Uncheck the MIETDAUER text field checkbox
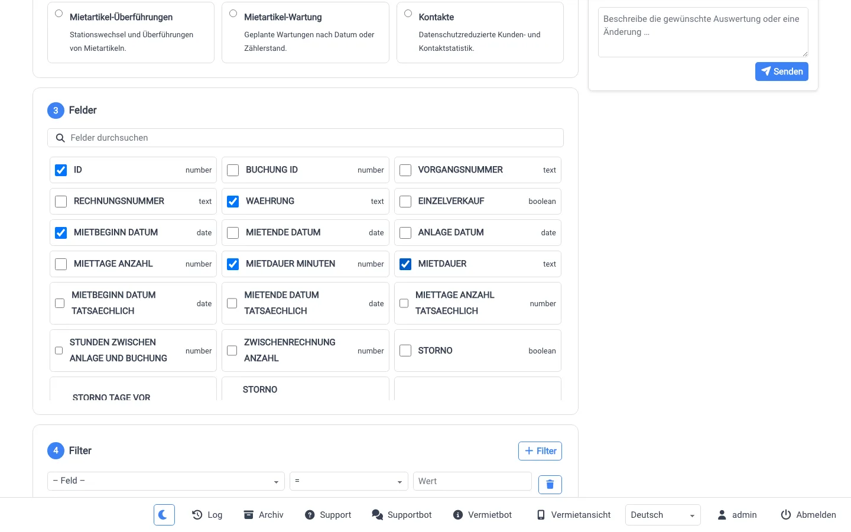Screen dimensions: 851x532 coord(405,264)
